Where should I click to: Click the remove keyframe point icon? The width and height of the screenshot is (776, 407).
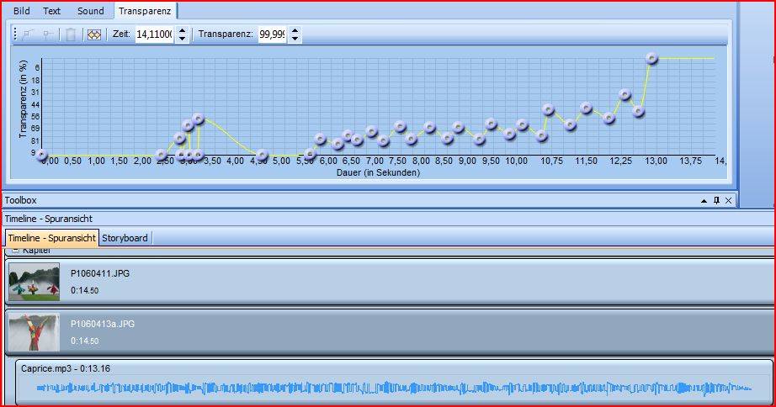[x=49, y=34]
